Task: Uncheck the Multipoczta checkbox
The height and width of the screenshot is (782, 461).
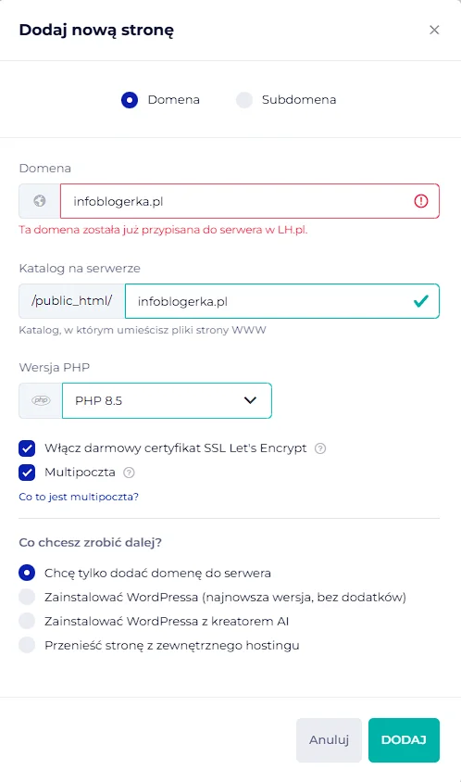Action: [x=27, y=473]
